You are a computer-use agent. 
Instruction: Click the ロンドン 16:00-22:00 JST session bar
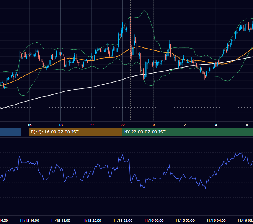[x=75, y=132]
